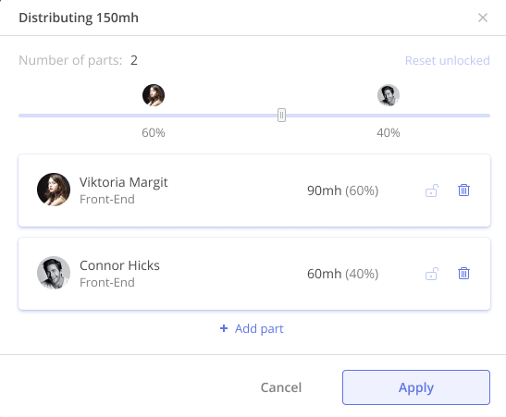
Task: Click the slider handle between 60% and 40%
Action: coord(281,116)
